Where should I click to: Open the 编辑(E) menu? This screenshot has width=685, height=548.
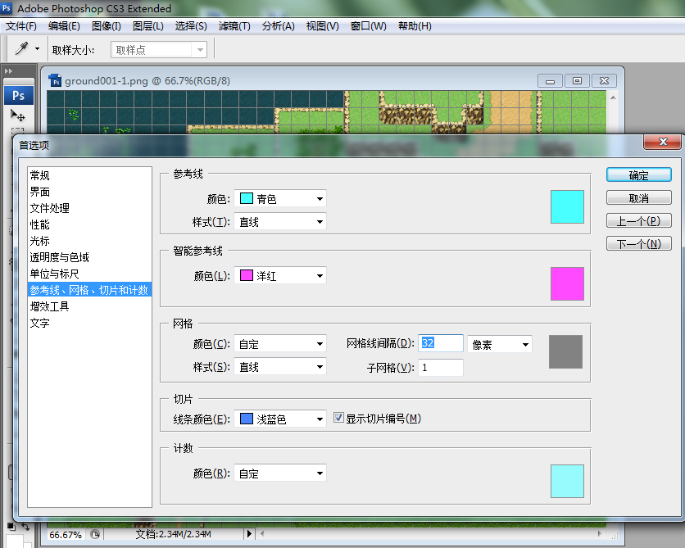tap(64, 26)
